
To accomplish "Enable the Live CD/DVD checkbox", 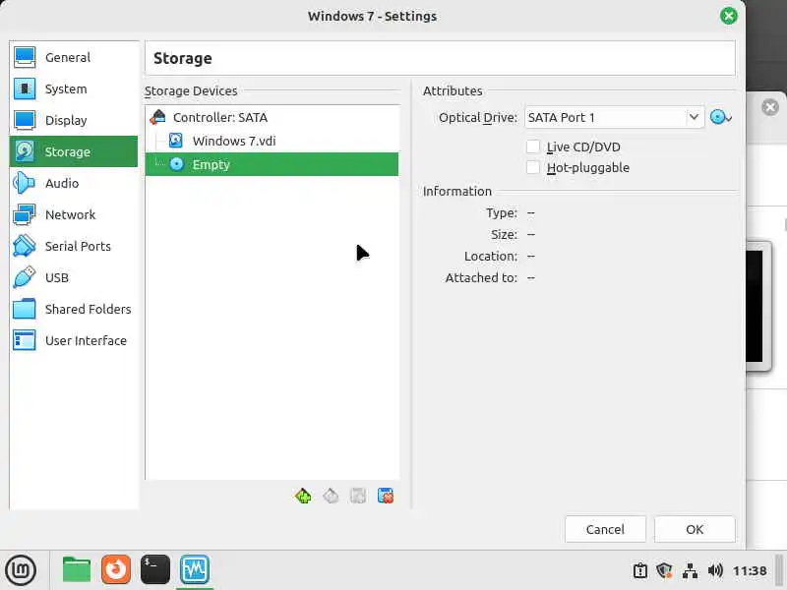I will [533, 147].
